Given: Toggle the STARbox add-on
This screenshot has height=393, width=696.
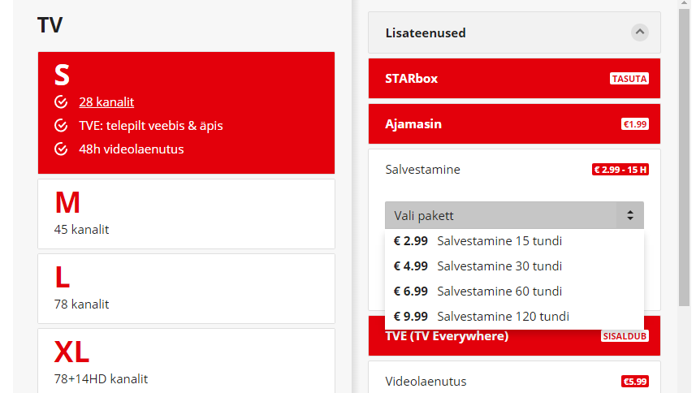Looking at the screenshot, I should (514, 79).
